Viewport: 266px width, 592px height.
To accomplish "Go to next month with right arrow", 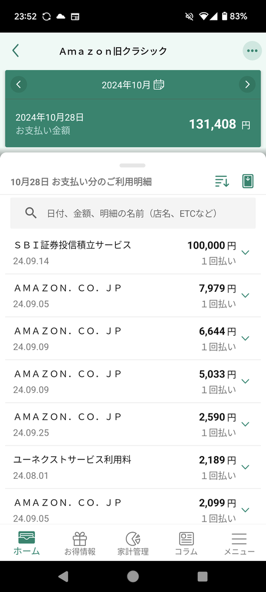I will point(247,84).
